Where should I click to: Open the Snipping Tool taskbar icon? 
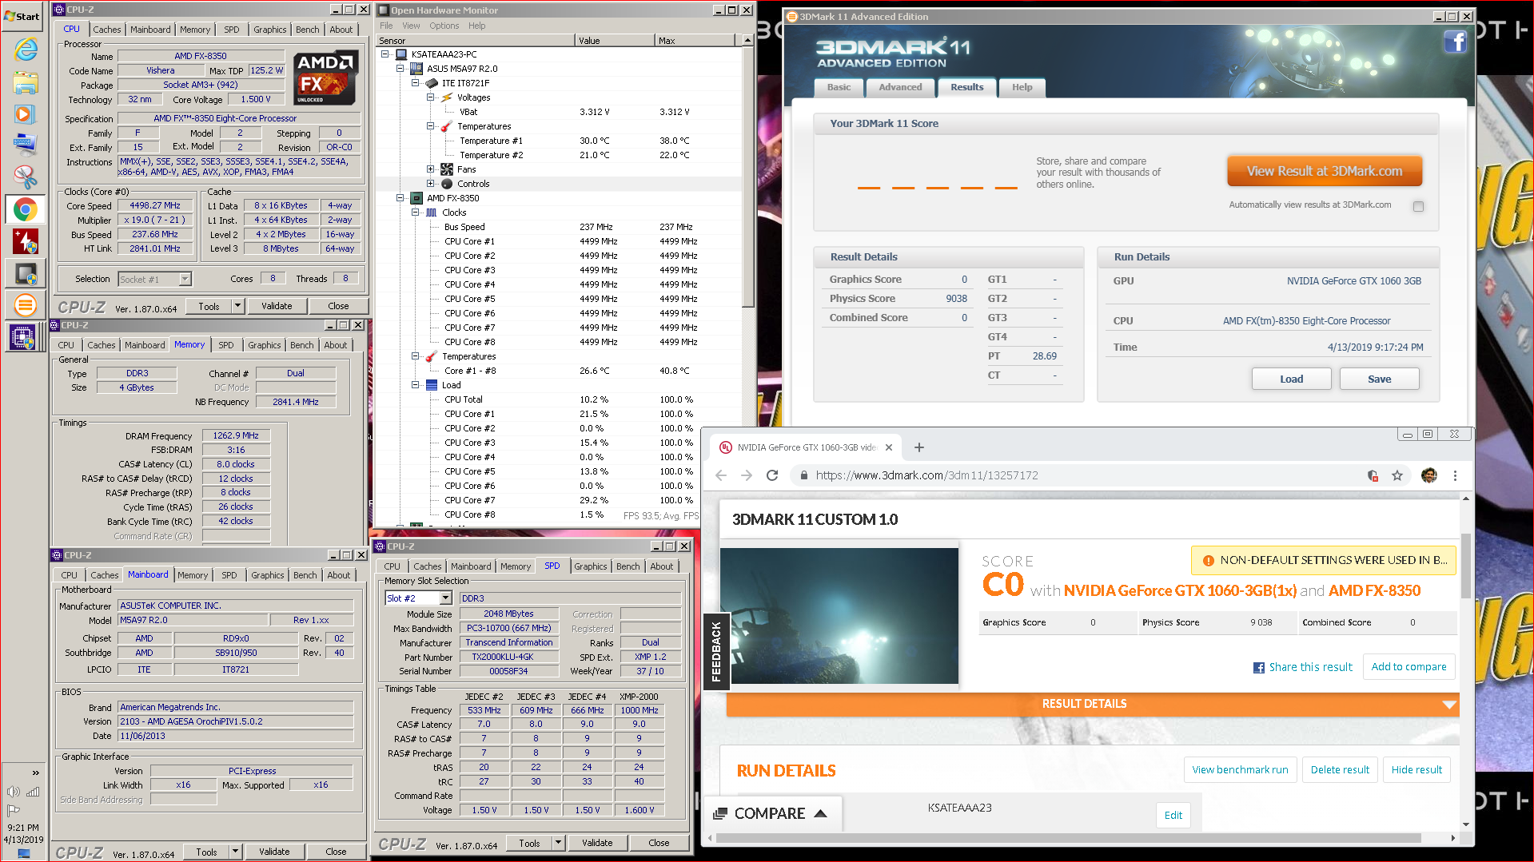coord(26,177)
